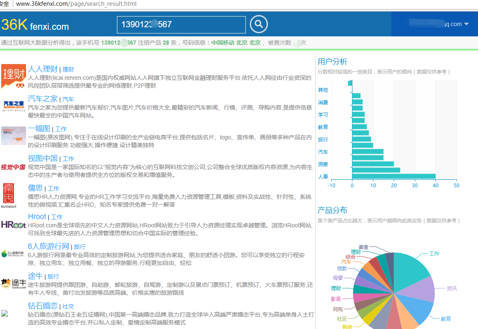Click the 母婴 pie chart label
478x329 pixels.
point(338,278)
